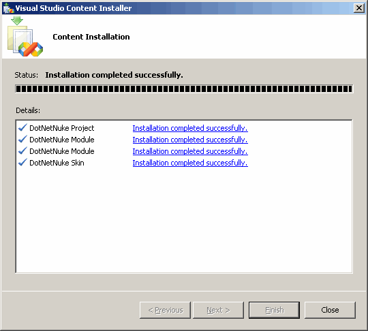Click the Content Installation heading text
368x331 pixels.
[91, 37]
